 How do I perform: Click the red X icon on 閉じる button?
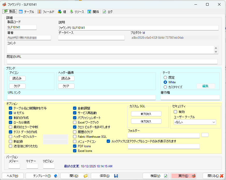[222, 176]
